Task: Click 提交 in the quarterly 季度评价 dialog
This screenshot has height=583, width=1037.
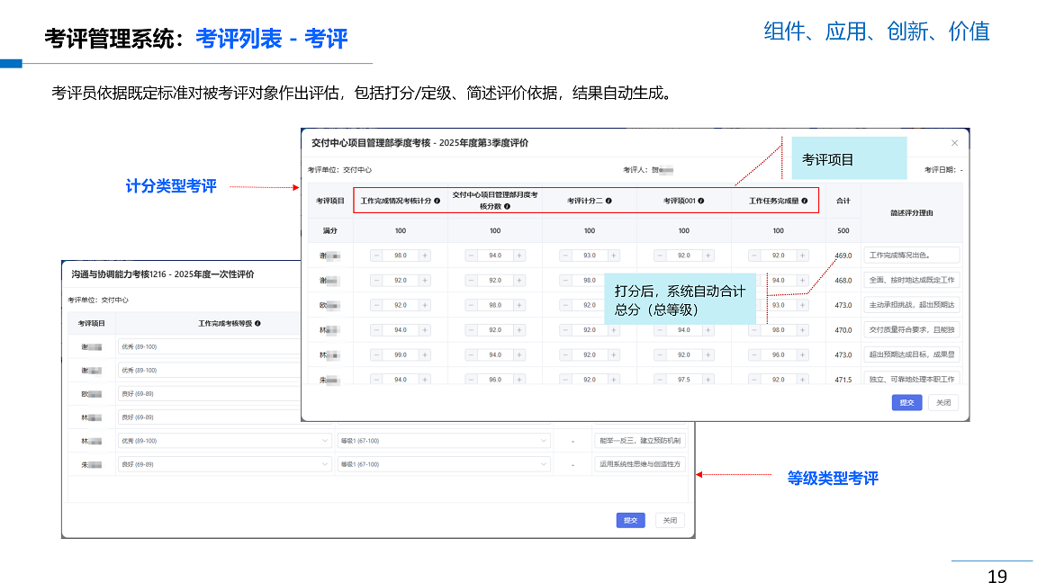Action: tap(906, 402)
